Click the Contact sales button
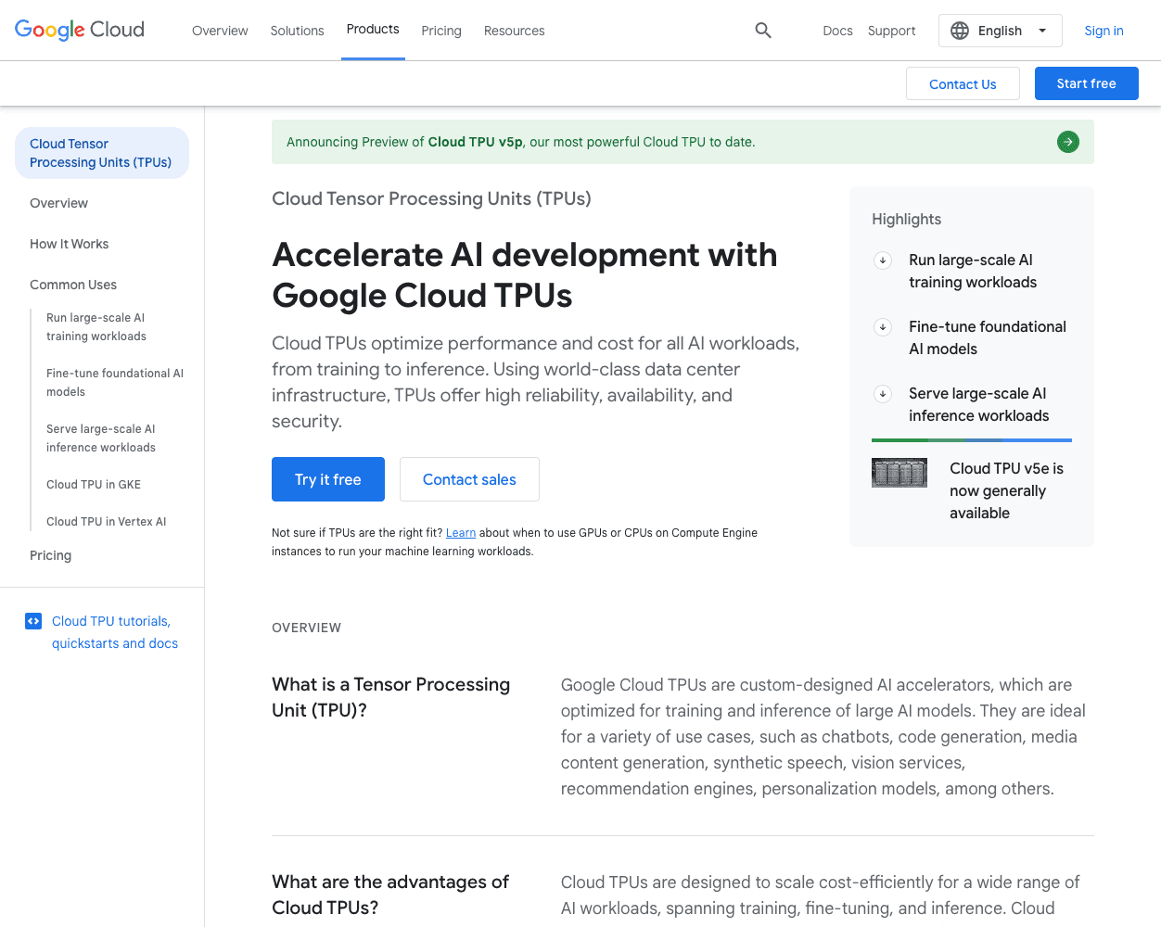 coord(469,479)
